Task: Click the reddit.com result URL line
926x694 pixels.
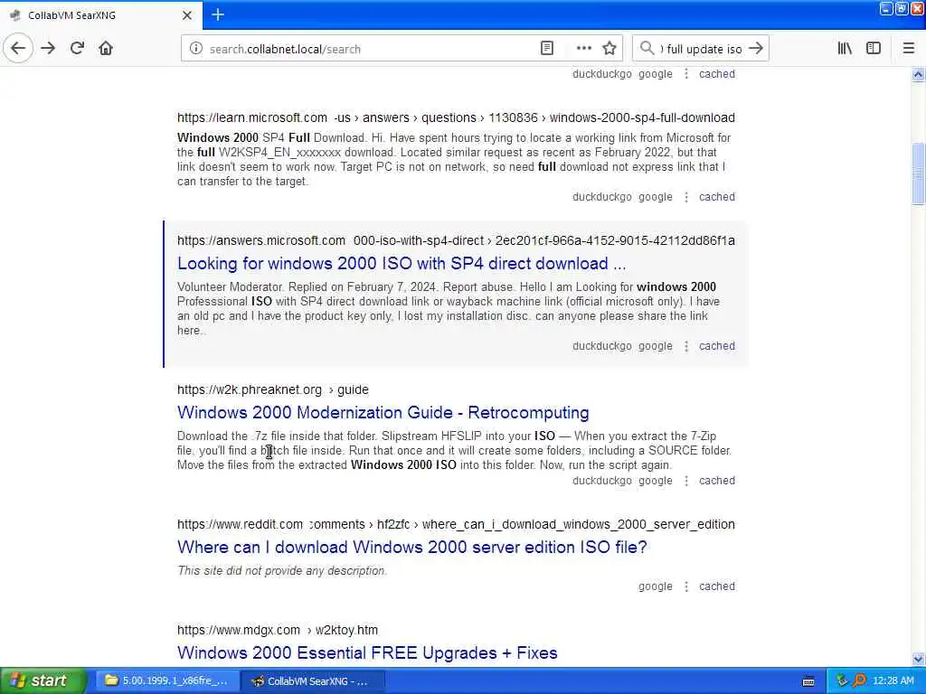Action: 456,524
